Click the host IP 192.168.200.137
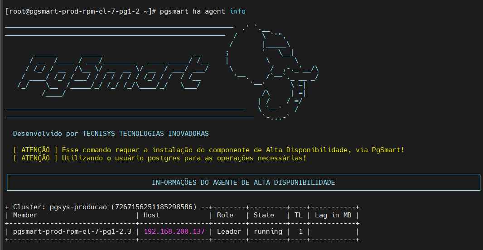Image resolution: width=483 pixels, height=250 pixels. click(x=174, y=231)
